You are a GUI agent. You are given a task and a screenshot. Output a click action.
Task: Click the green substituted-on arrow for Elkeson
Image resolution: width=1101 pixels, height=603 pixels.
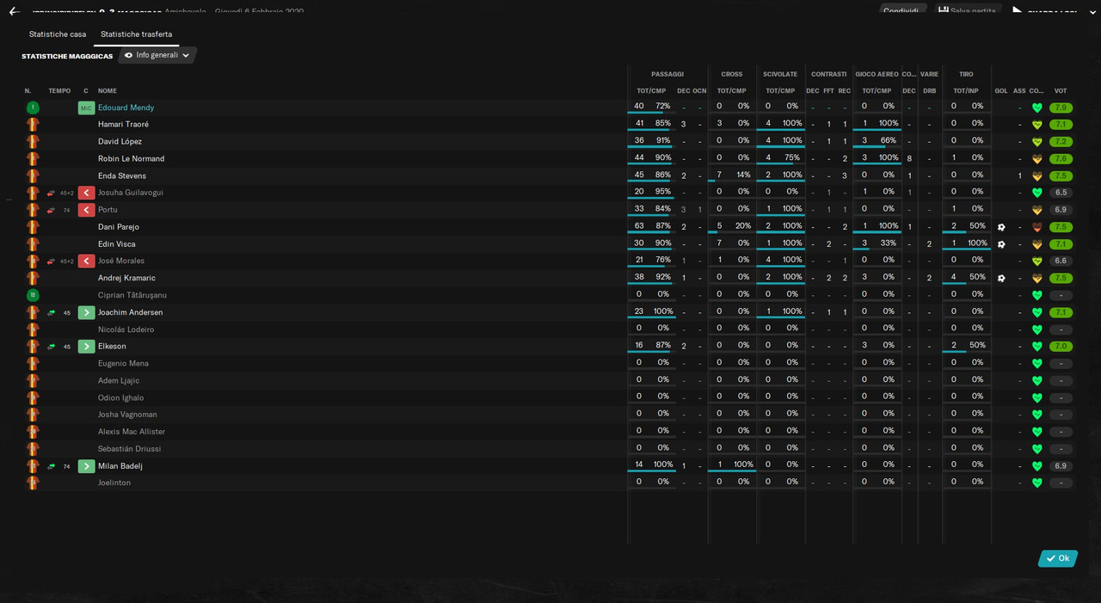click(x=86, y=347)
